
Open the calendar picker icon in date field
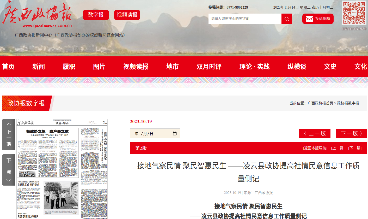click(x=175, y=133)
